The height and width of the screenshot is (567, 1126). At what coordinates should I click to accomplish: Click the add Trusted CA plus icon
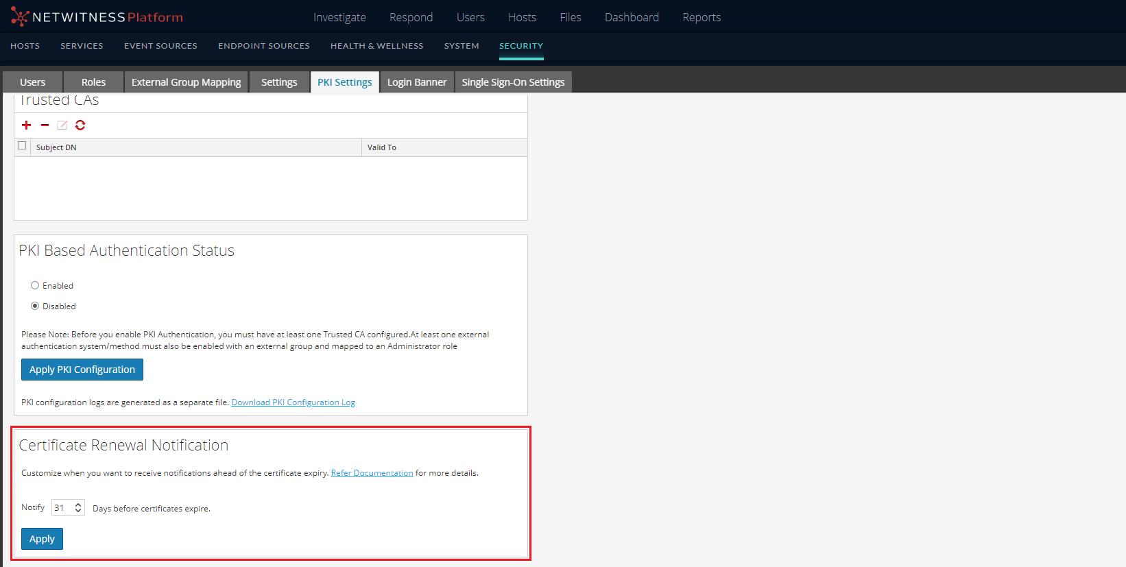(x=27, y=125)
